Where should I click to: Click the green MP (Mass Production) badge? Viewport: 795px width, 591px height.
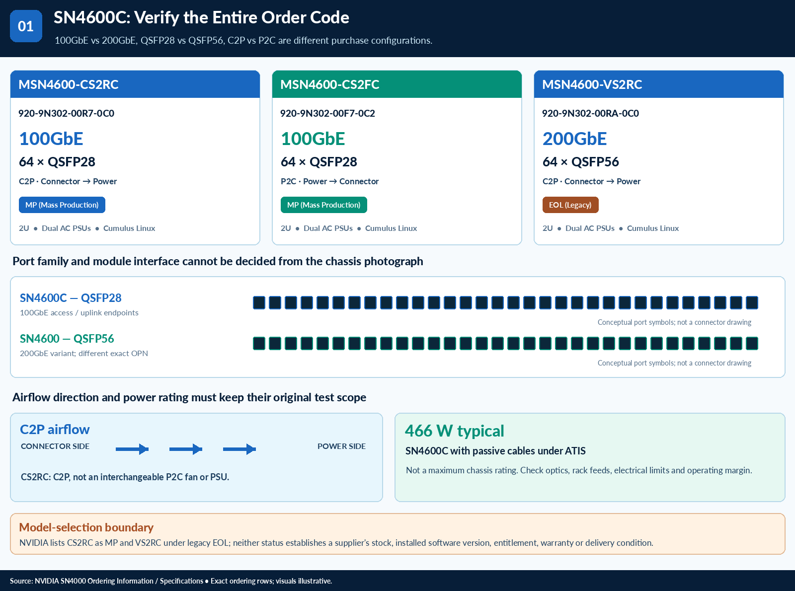pos(324,205)
